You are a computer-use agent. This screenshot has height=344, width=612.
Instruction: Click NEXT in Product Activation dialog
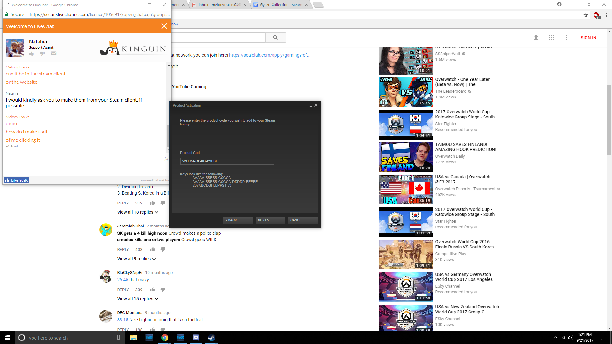pos(270,220)
